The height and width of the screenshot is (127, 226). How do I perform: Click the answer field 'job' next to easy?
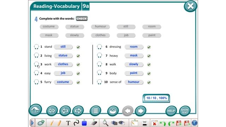63,73
